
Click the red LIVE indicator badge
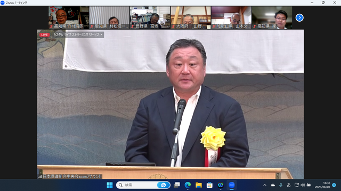pos(44,35)
